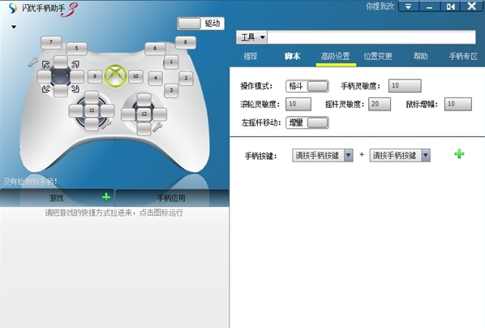Open 位置变更 tab
Image resolution: width=485 pixels, height=328 pixels.
[378, 56]
